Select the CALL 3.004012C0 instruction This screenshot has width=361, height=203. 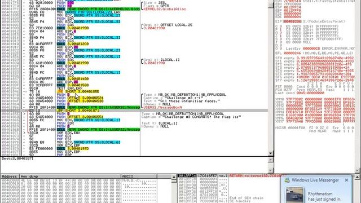click(x=73, y=44)
